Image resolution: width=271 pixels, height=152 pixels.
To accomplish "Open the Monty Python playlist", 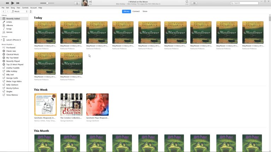I will pos(14,88).
